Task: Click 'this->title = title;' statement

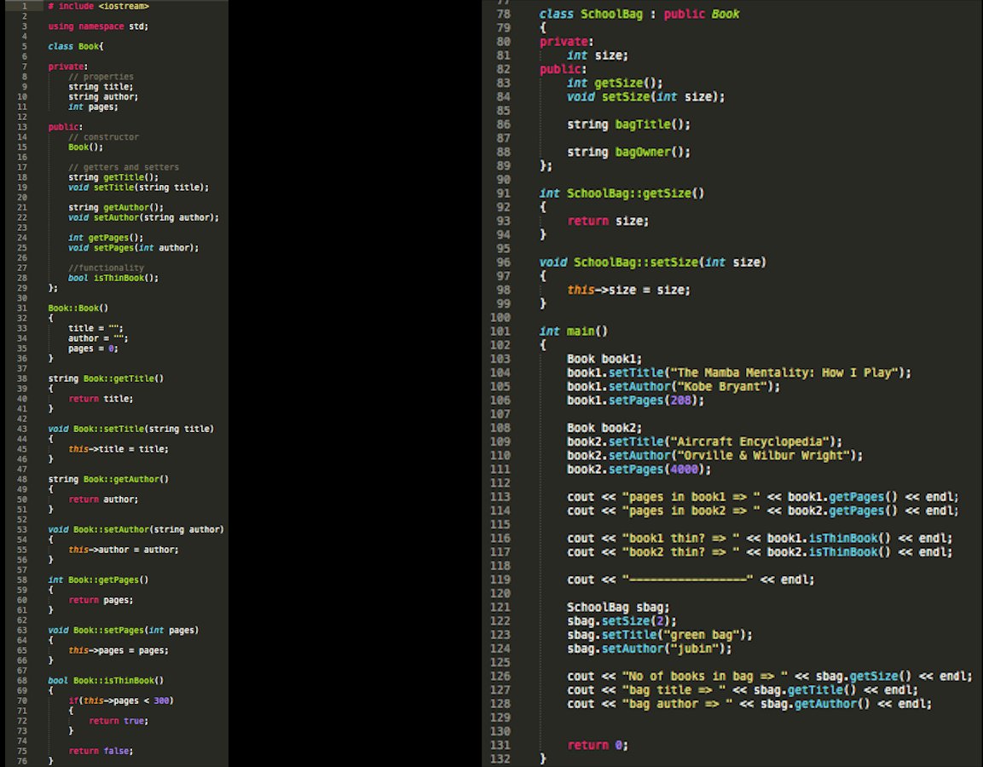Action: (119, 448)
